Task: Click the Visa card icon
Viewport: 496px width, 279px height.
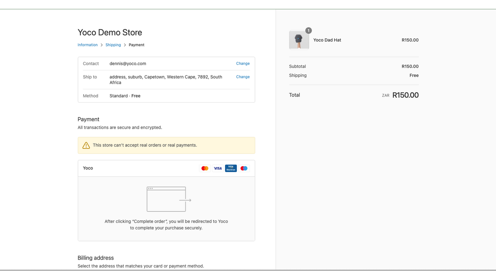Action: 218,168
